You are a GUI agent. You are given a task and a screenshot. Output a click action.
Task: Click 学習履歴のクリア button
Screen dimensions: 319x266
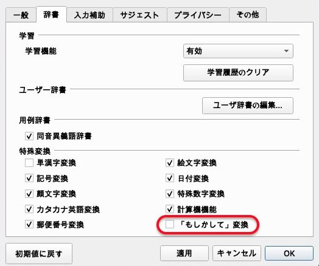tap(238, 73)
